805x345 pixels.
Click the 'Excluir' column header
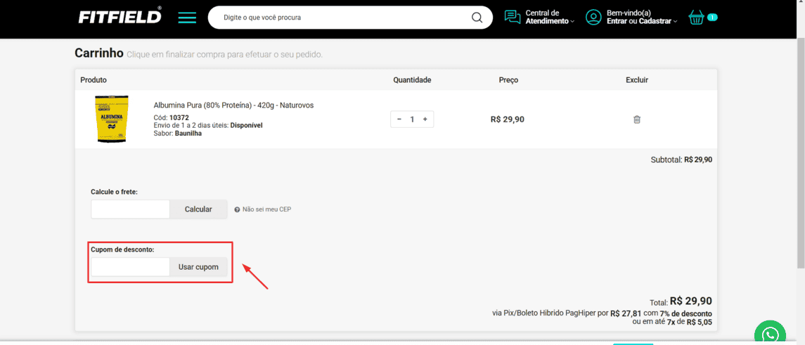point(637,80)
